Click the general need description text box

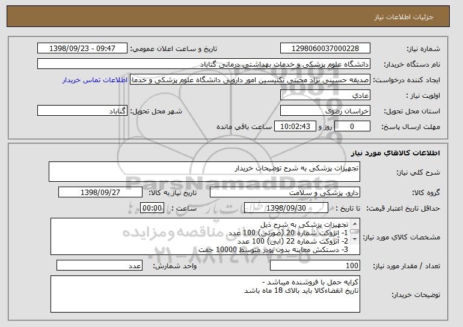(204, 172)
